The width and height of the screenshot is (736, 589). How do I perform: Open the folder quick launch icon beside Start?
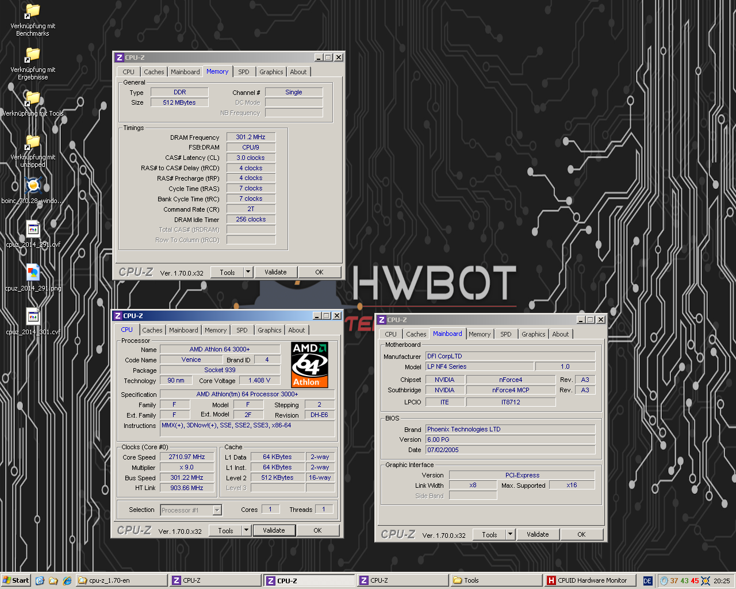53,580
